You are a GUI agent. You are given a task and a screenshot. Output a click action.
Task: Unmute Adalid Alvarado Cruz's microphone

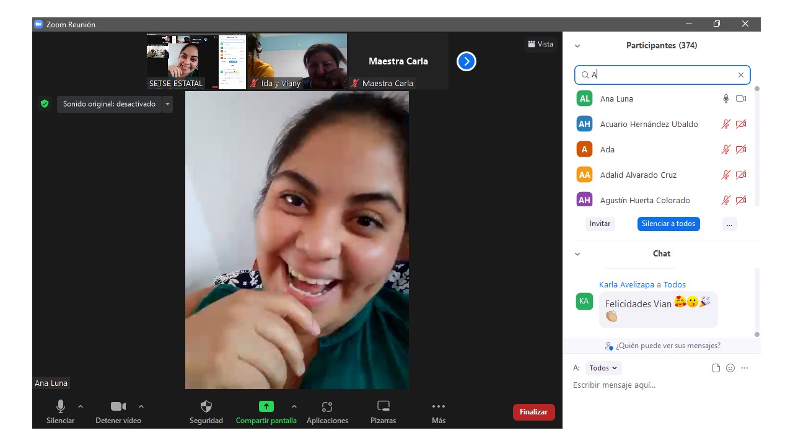pyautogui.click(x=726, y=175)
